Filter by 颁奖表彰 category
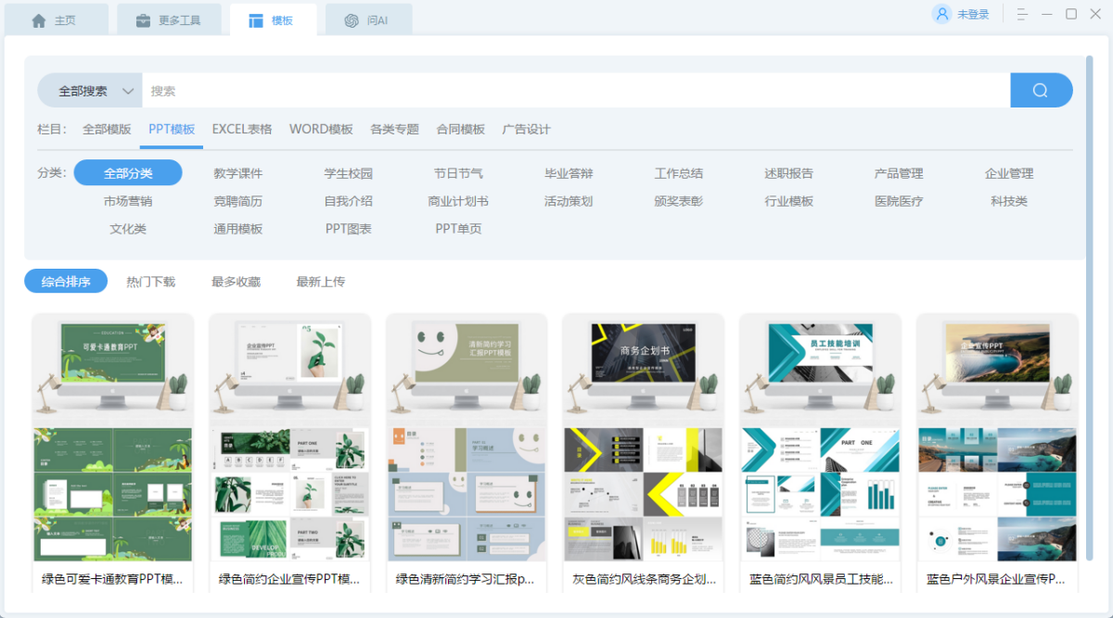This screenshot has height=618, width=1113. [679, 201]
